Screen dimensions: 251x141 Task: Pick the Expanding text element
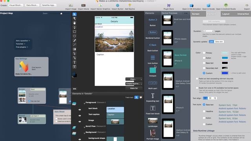pyautogui.click(x=153, y=96)
